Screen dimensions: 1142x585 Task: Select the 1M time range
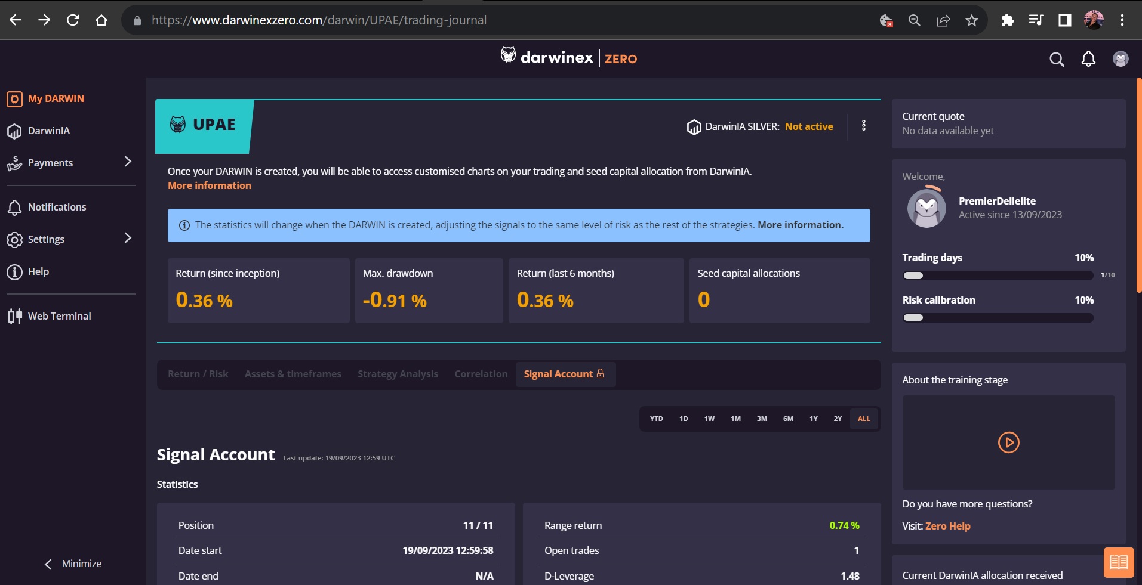[x=735, y=419]
